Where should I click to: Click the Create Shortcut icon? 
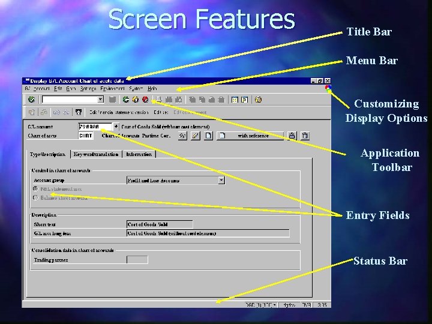point(244,100)
